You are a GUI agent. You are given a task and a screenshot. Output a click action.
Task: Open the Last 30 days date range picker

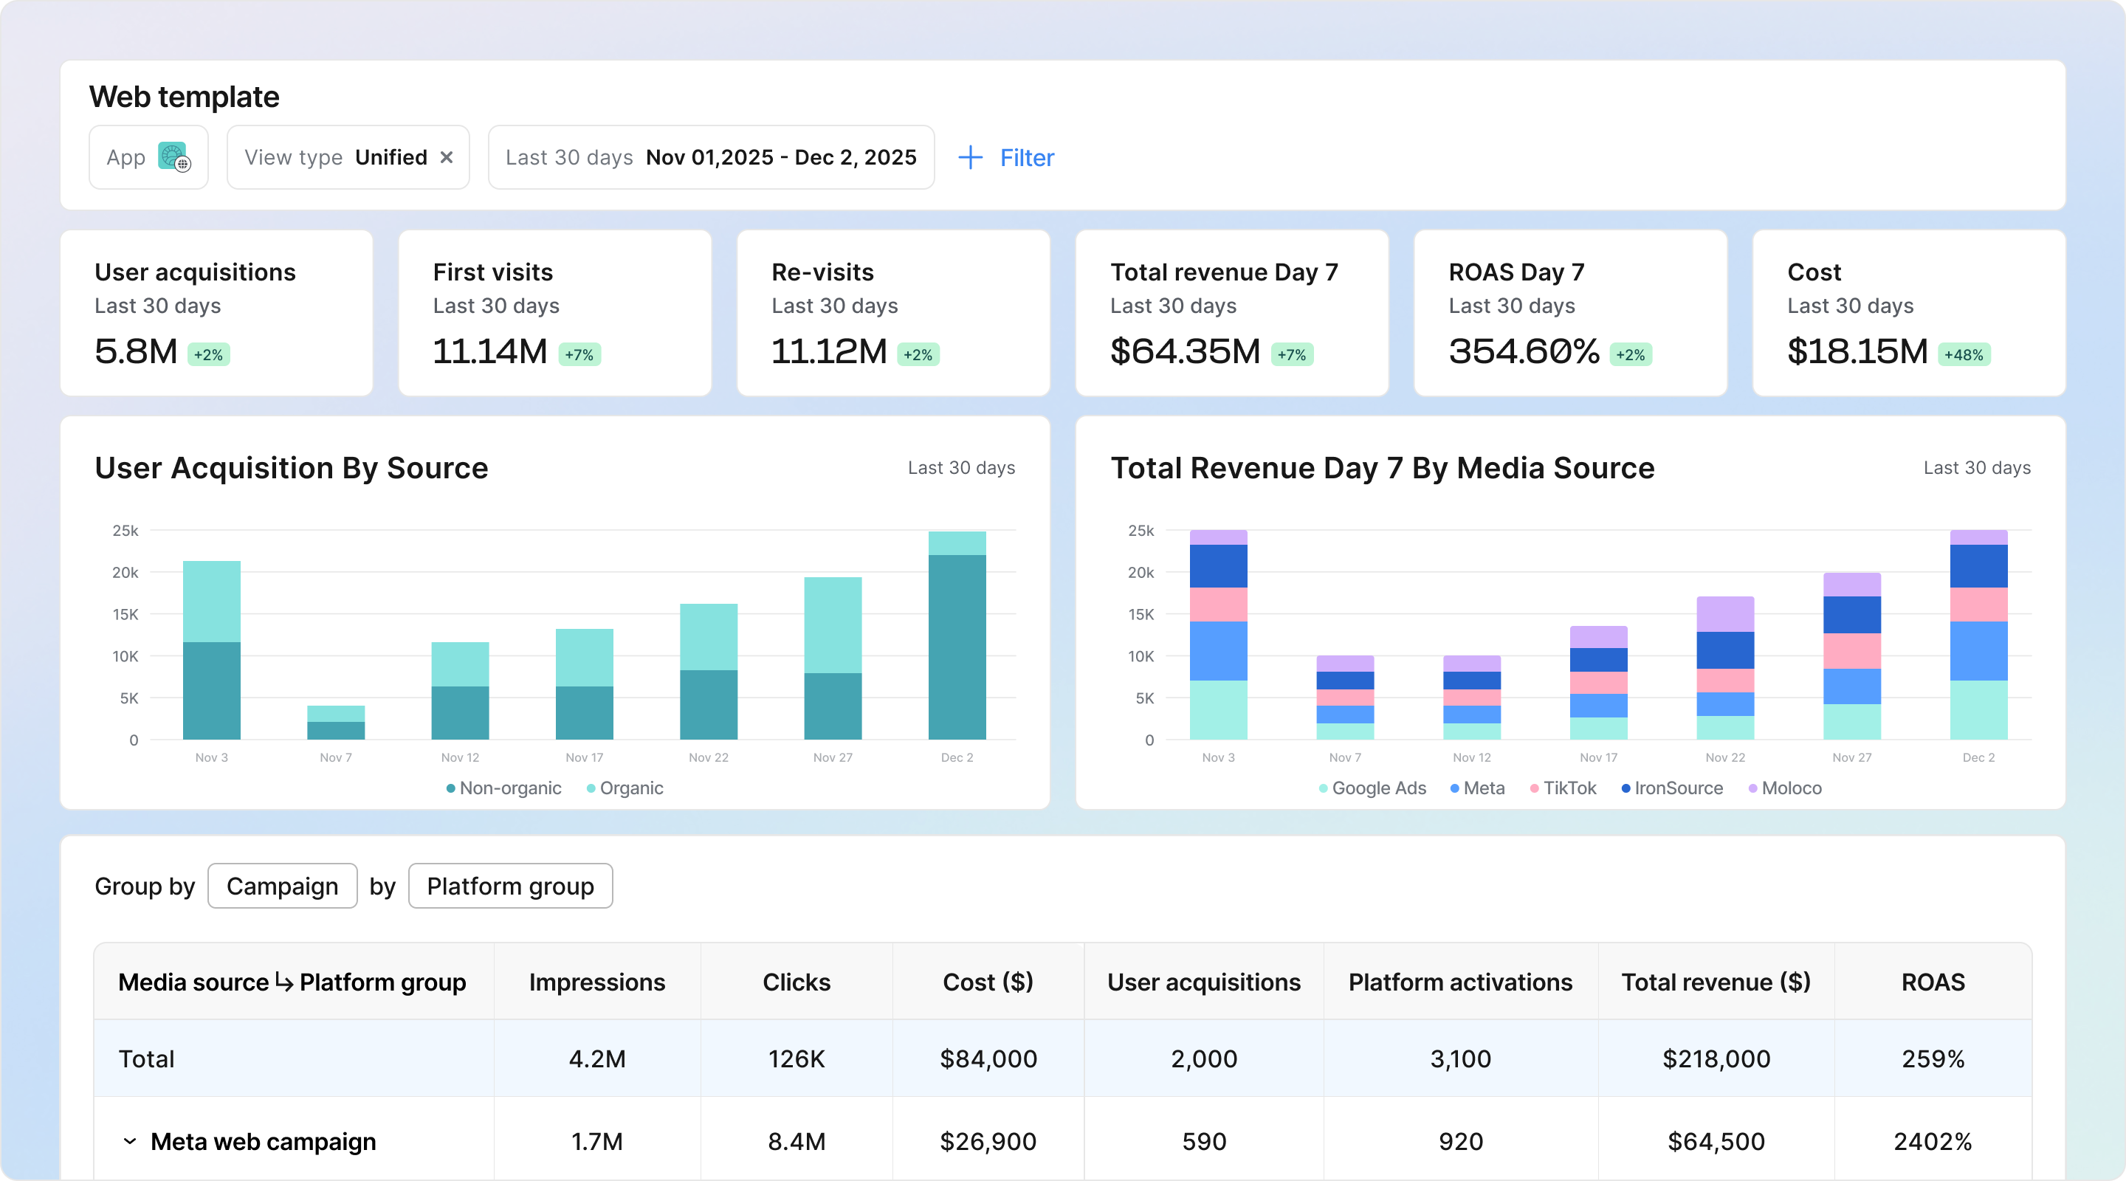tap(711, 156)
